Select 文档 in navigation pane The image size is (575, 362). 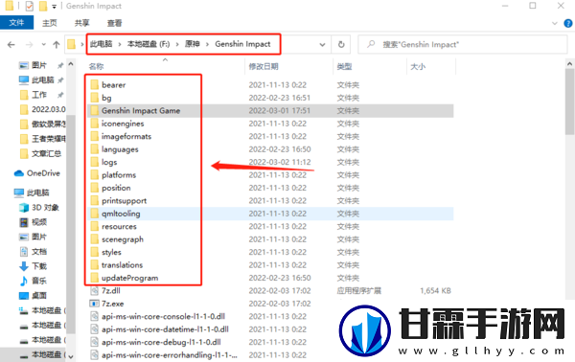tap(39, 251)
